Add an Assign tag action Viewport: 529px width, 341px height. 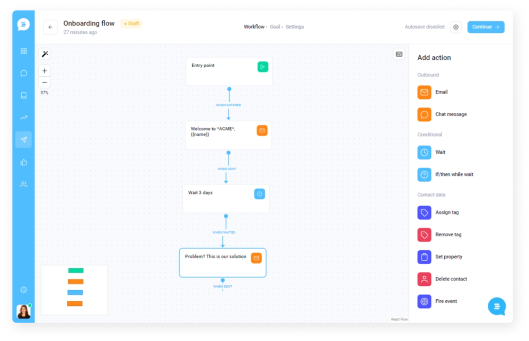click(x=438, y=213)
